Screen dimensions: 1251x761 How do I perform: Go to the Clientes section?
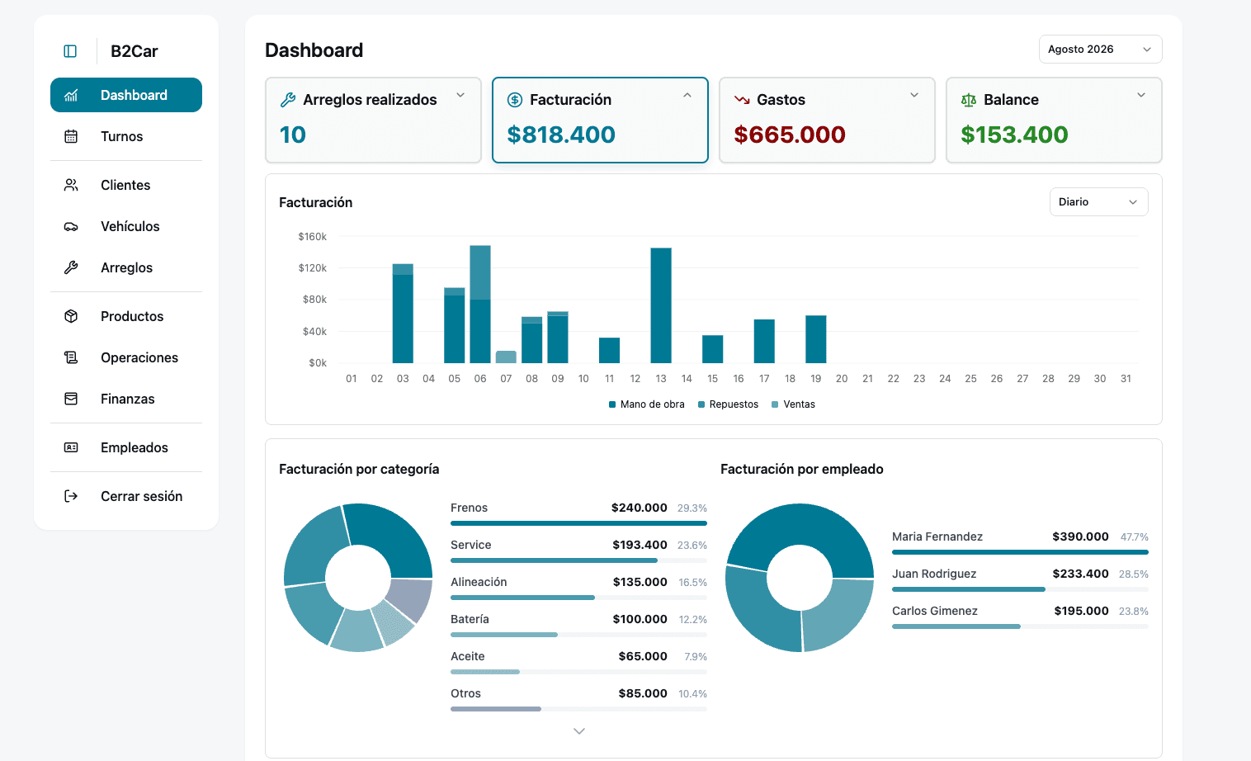click(x=126, y=185)
